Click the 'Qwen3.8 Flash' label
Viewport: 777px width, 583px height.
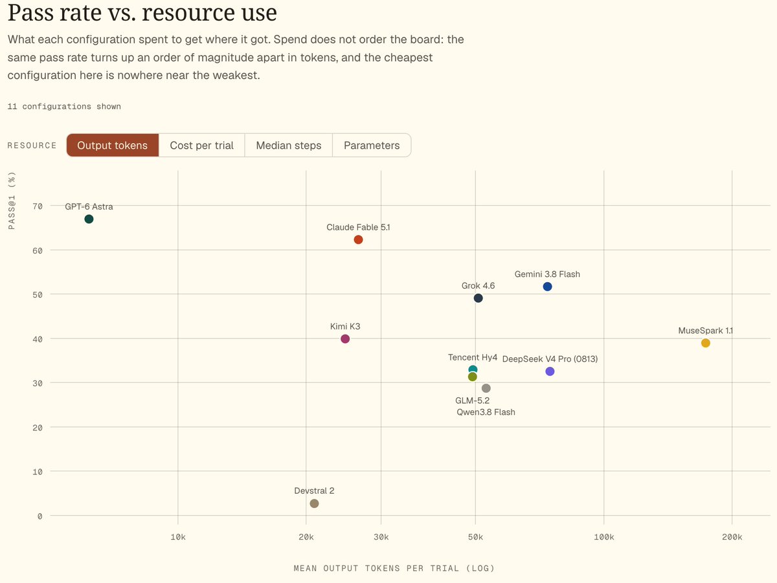(x=486, y=412)
